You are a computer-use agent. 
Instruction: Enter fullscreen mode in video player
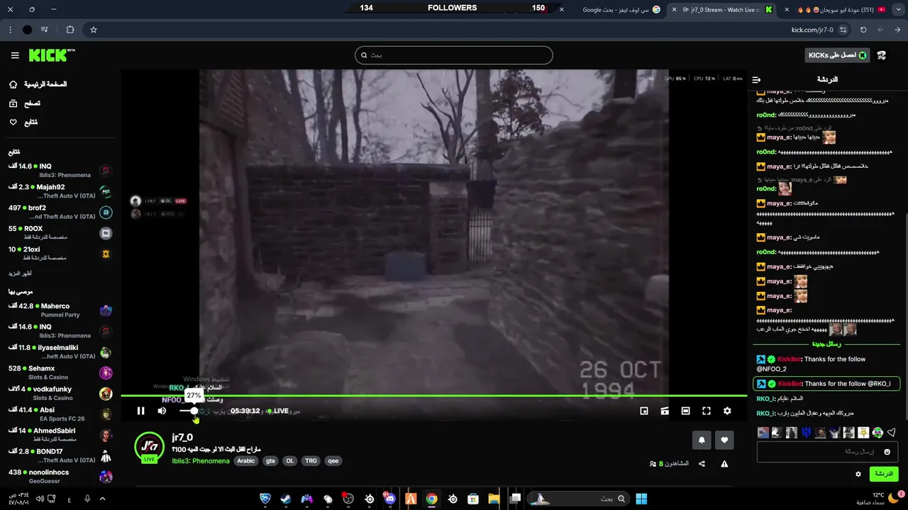click(707, 411)
